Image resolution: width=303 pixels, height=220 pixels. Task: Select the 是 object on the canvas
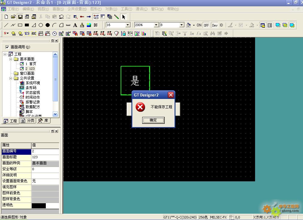[135, 81]
